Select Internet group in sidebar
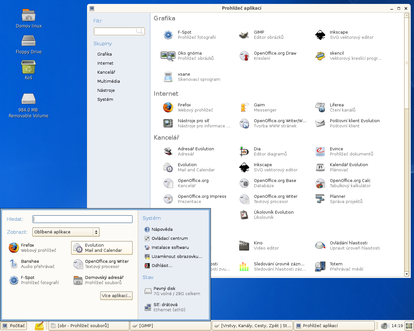 pyautogui.click(x=105, y=63)
